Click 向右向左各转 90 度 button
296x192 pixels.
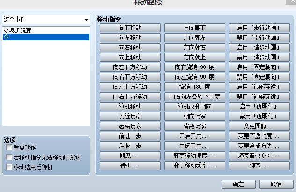click(x=195, y=96)
